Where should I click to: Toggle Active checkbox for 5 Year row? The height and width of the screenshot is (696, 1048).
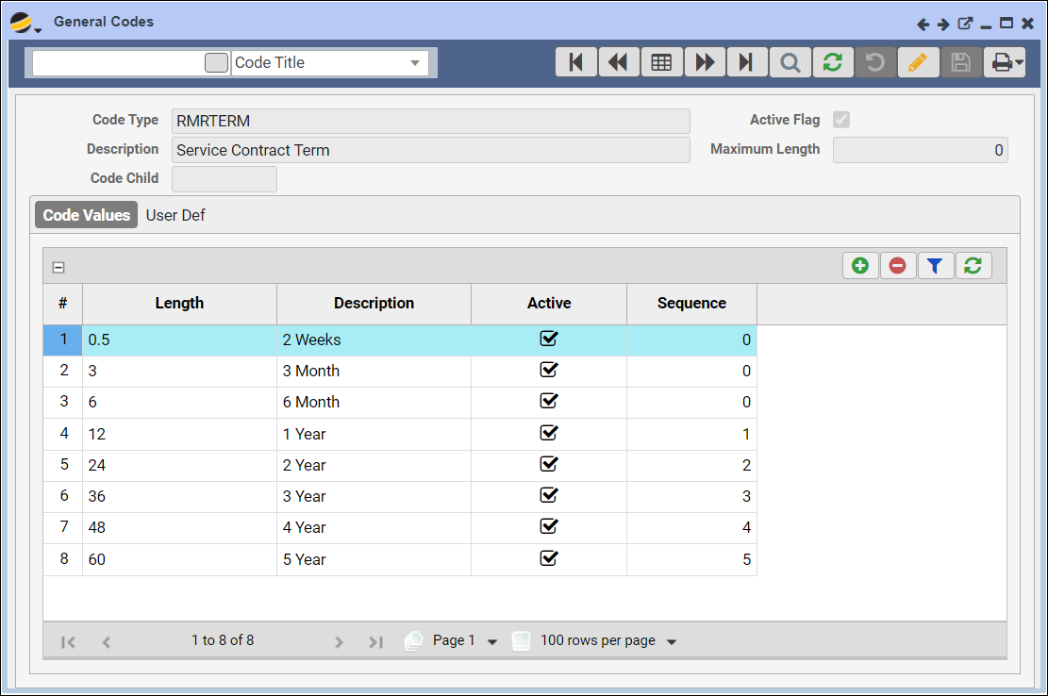point(549,558)
